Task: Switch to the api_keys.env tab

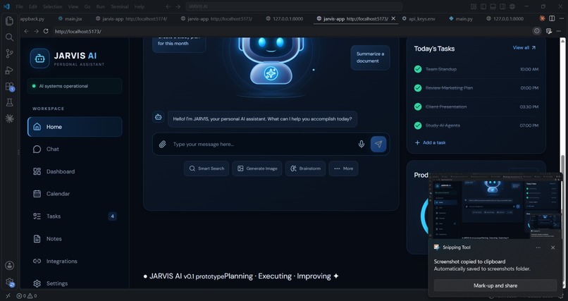Action: [x=419, y=19]
